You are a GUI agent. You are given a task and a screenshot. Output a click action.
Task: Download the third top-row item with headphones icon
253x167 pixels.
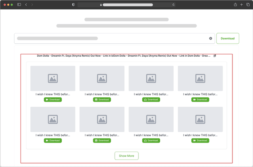click(x=151, y=100)
